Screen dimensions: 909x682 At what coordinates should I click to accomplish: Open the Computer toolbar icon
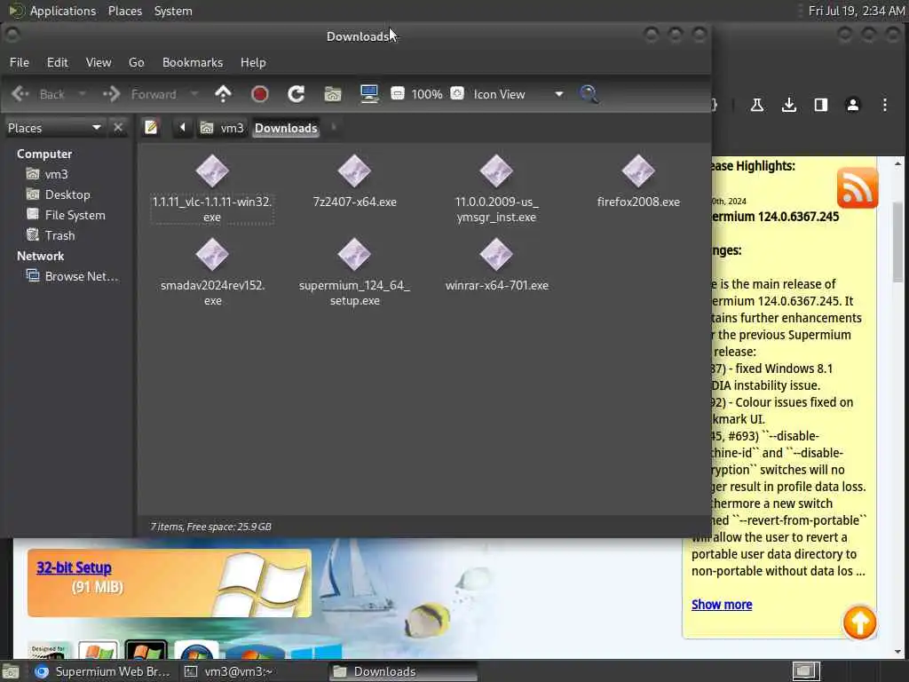coord(369,93)
